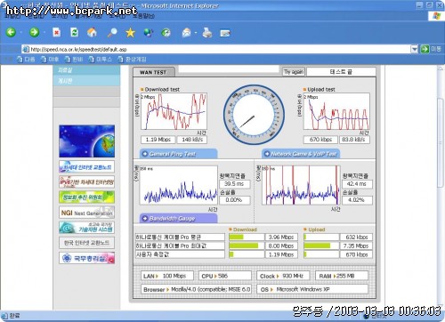Open the 미투스 link in Links bar
Image resolution: width=445 pixels, height=322 pixels.
tap(101, 60)
